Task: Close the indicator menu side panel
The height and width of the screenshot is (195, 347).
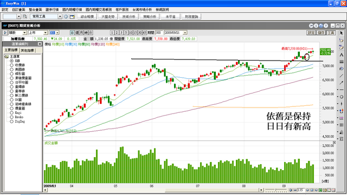Action: (40, 44)
